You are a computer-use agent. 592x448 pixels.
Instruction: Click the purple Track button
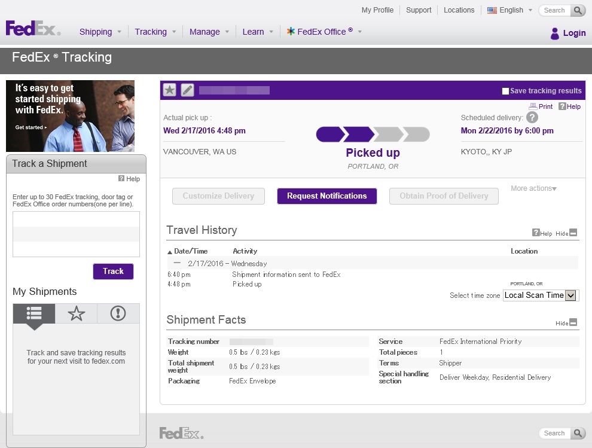tap(113, 271)
